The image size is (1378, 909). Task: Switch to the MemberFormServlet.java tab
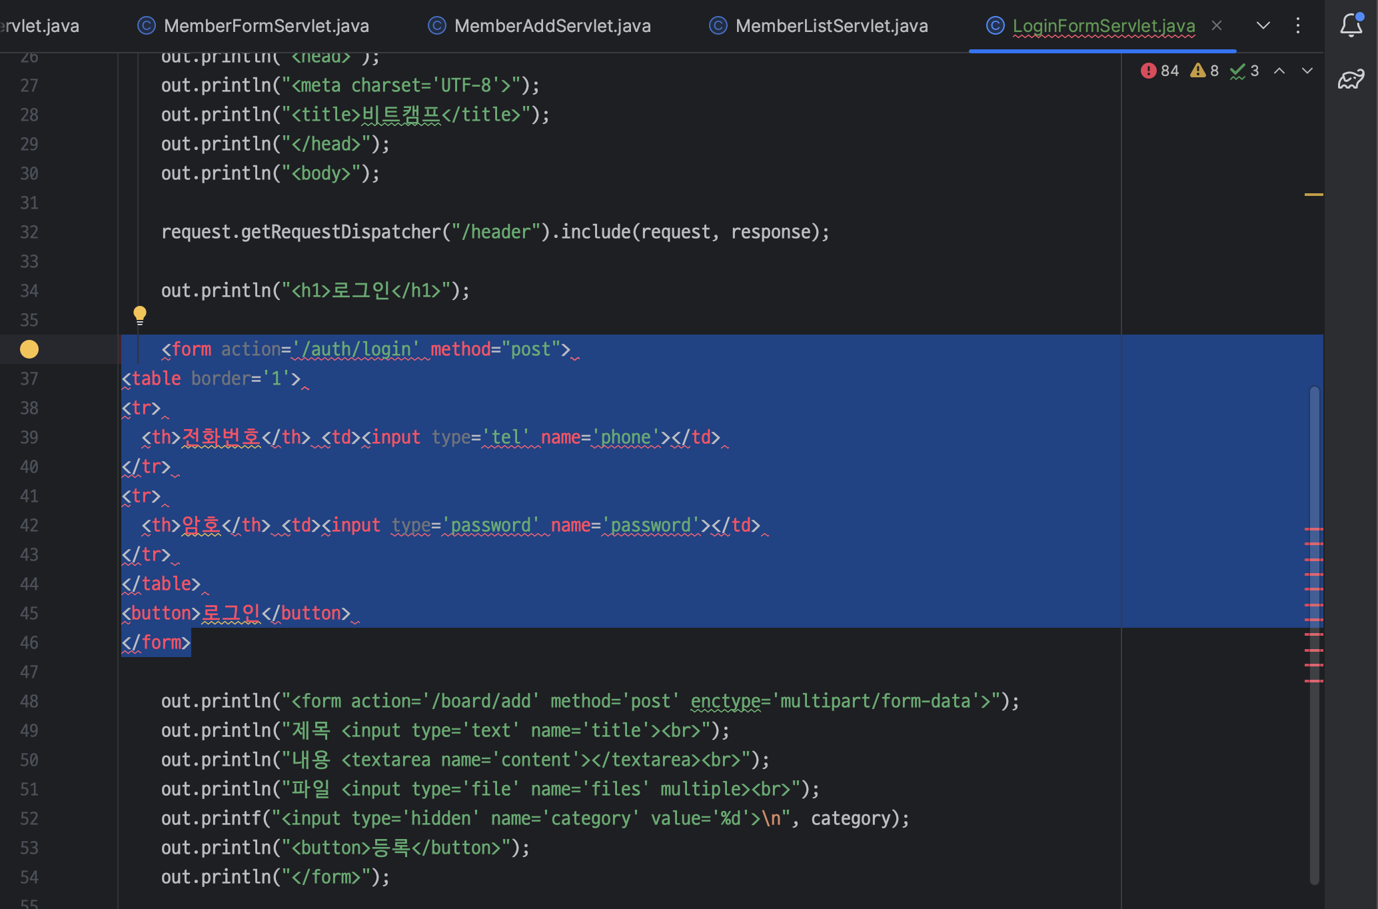[x=266, y=25]
